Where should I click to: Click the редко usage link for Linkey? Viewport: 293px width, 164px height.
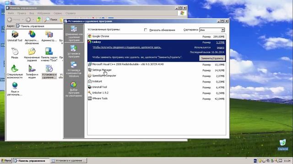click(x=221, y=47)
